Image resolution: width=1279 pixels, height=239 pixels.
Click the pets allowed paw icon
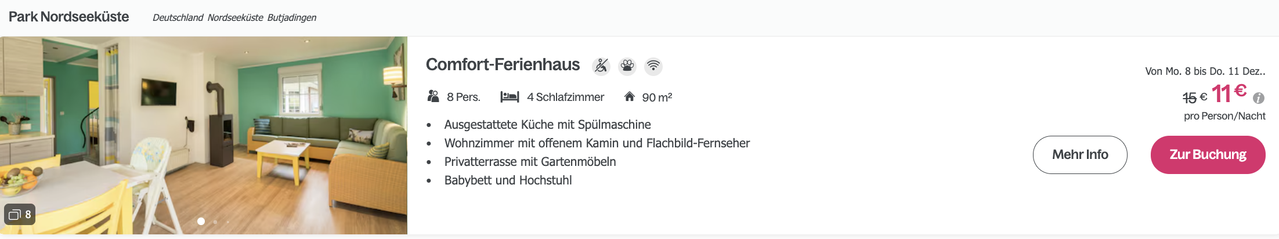(627, 66)
